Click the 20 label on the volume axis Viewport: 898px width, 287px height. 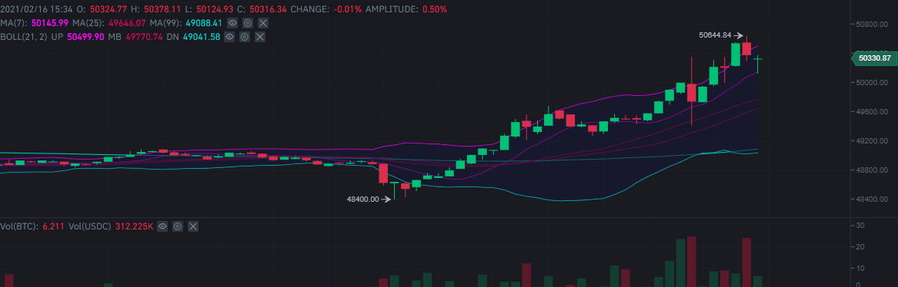[860, 247]
